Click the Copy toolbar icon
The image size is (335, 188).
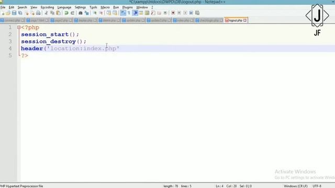[52, 13]
